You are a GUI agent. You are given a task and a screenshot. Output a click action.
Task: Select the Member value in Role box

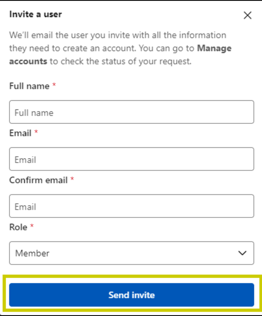point(33,253)
